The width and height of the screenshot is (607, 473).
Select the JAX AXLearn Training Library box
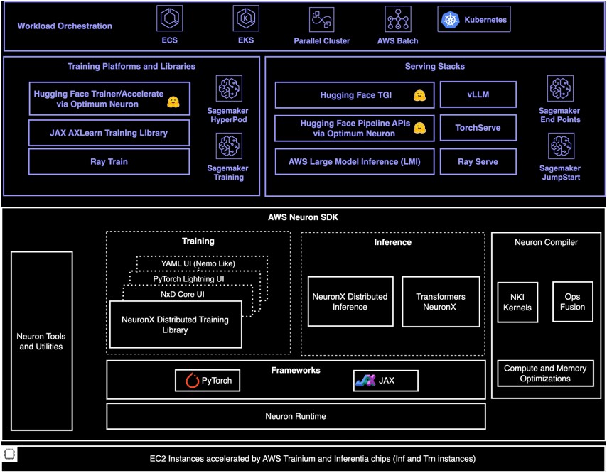109,133
